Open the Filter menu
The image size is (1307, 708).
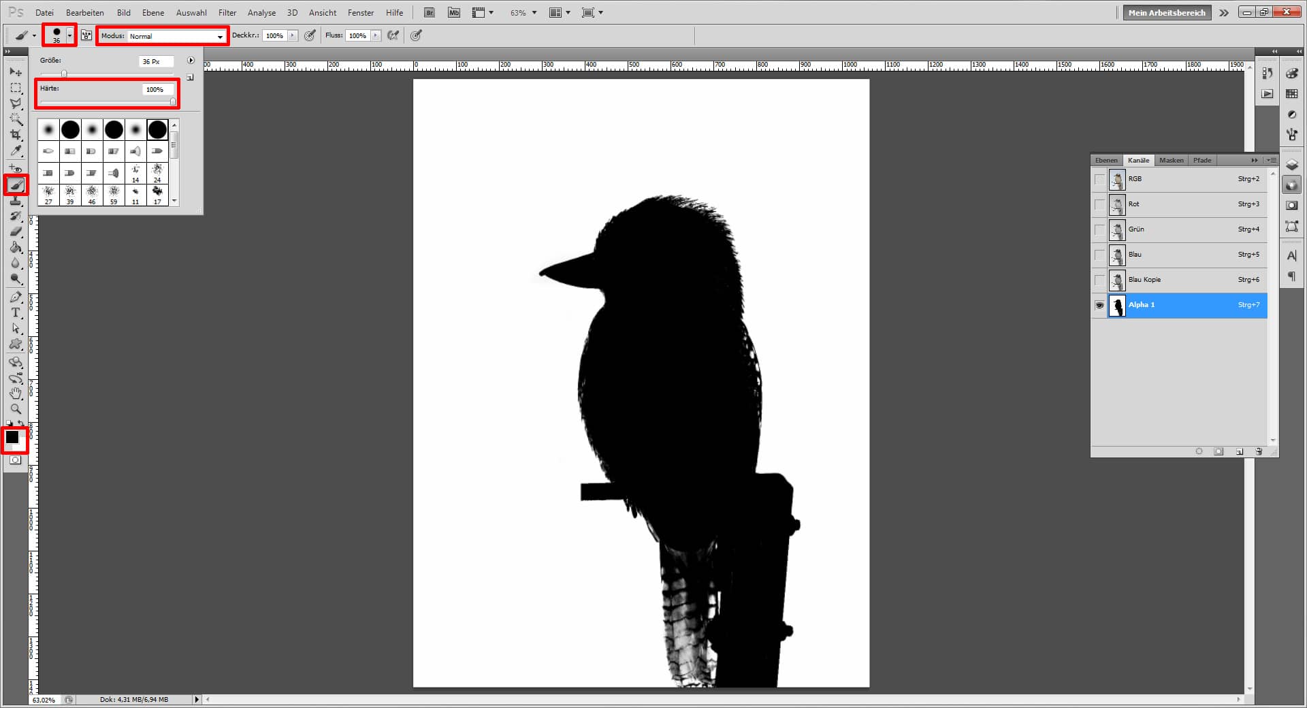227,12
